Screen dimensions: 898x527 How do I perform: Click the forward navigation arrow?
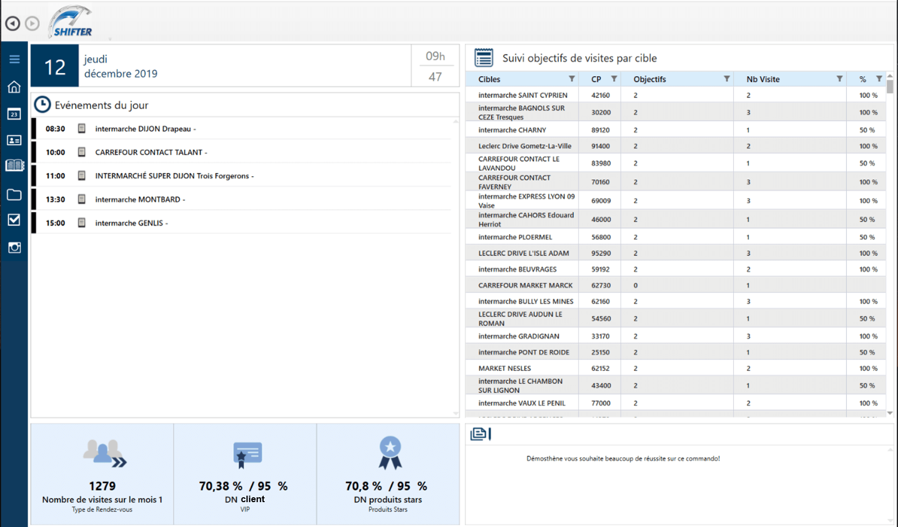32,23
